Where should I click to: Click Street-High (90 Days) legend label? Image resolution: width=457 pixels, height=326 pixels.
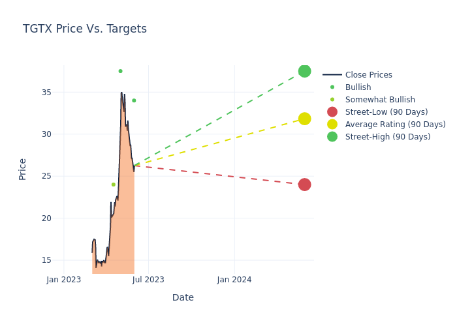click(388, 137)
